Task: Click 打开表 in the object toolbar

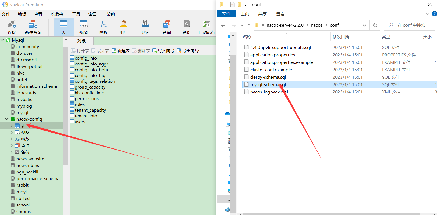Action: 80,51
